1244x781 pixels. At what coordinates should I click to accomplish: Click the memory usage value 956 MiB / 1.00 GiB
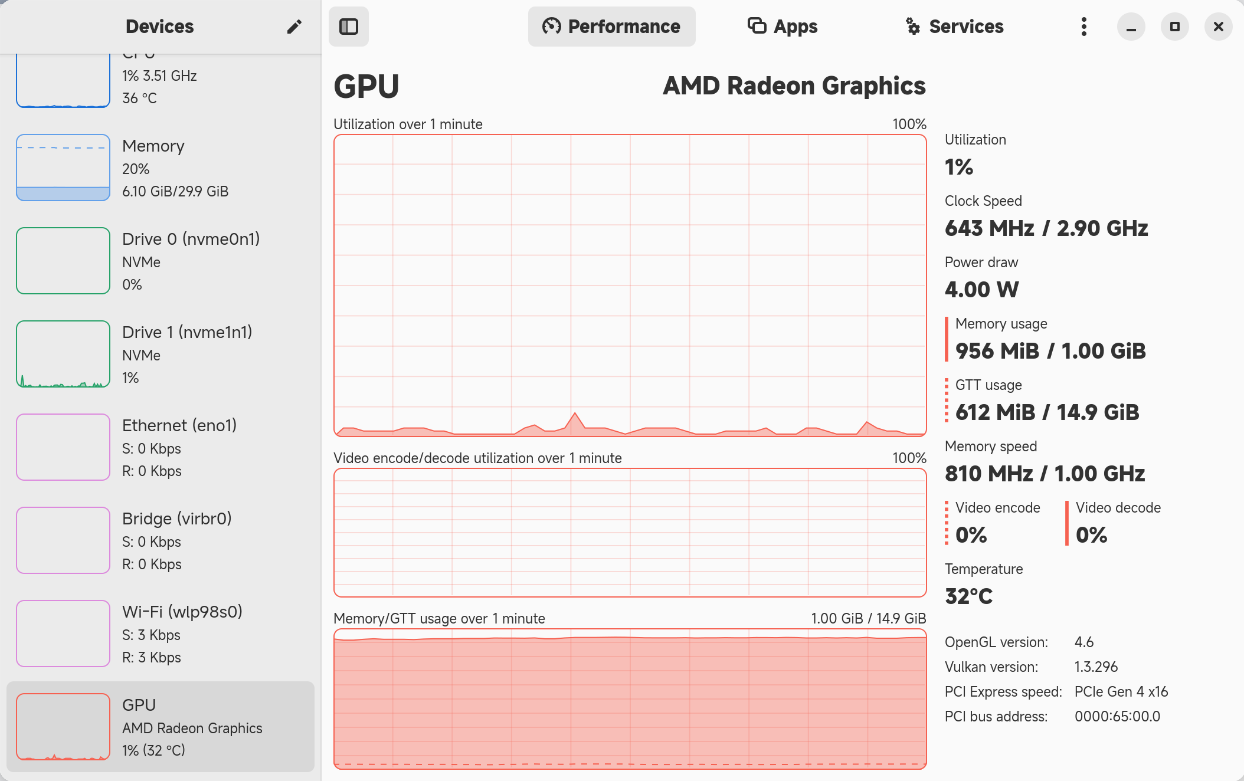1050,351
